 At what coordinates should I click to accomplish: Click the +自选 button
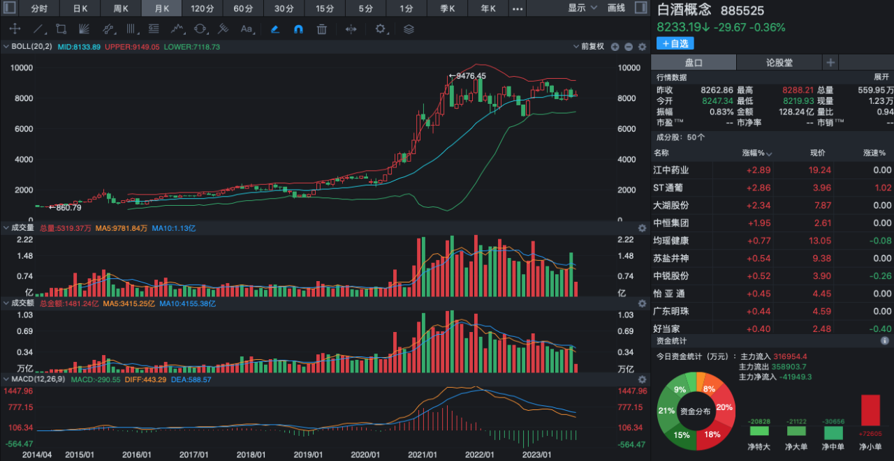[x=675, y=43]
